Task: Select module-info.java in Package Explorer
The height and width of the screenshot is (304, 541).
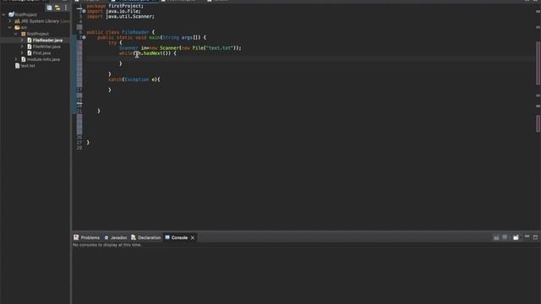Action: coord(43,59)
